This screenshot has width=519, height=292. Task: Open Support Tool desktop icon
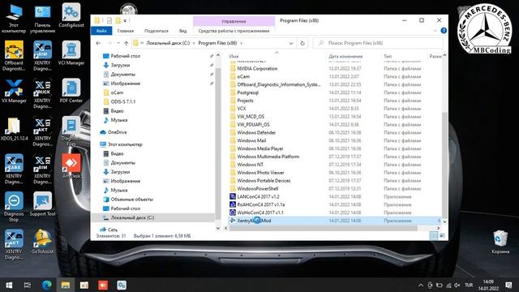42,204
